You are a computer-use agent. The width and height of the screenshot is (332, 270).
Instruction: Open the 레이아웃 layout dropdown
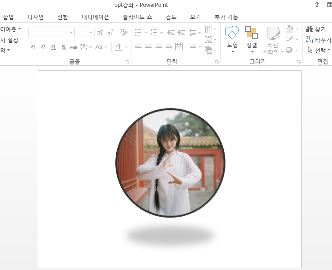coord(10,29)
